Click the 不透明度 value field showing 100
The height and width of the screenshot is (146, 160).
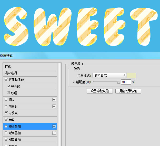coord(126,82)
